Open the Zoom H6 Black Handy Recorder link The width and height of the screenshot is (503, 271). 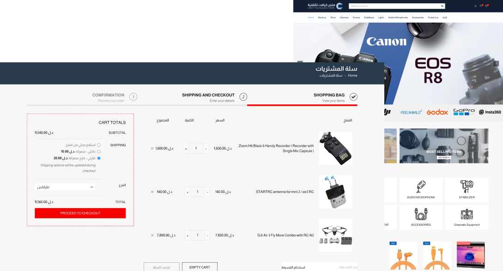coord(276,148)
